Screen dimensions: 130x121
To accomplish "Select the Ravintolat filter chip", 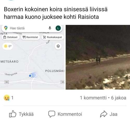I will pyautogui.click(x=30, y=37).
